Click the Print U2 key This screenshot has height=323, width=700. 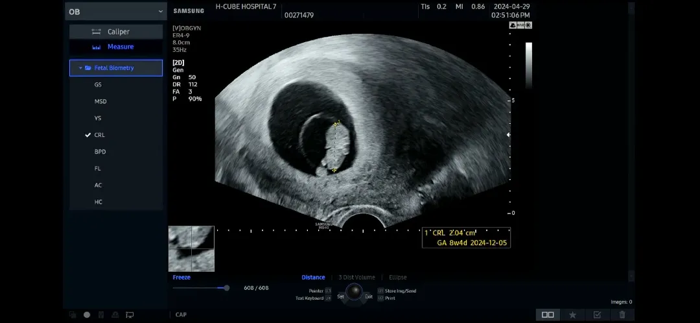coord(381,298)
